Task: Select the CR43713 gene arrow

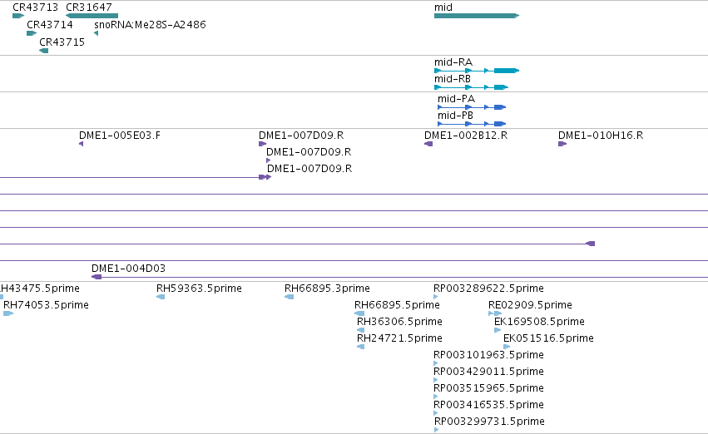Action: 18,16
